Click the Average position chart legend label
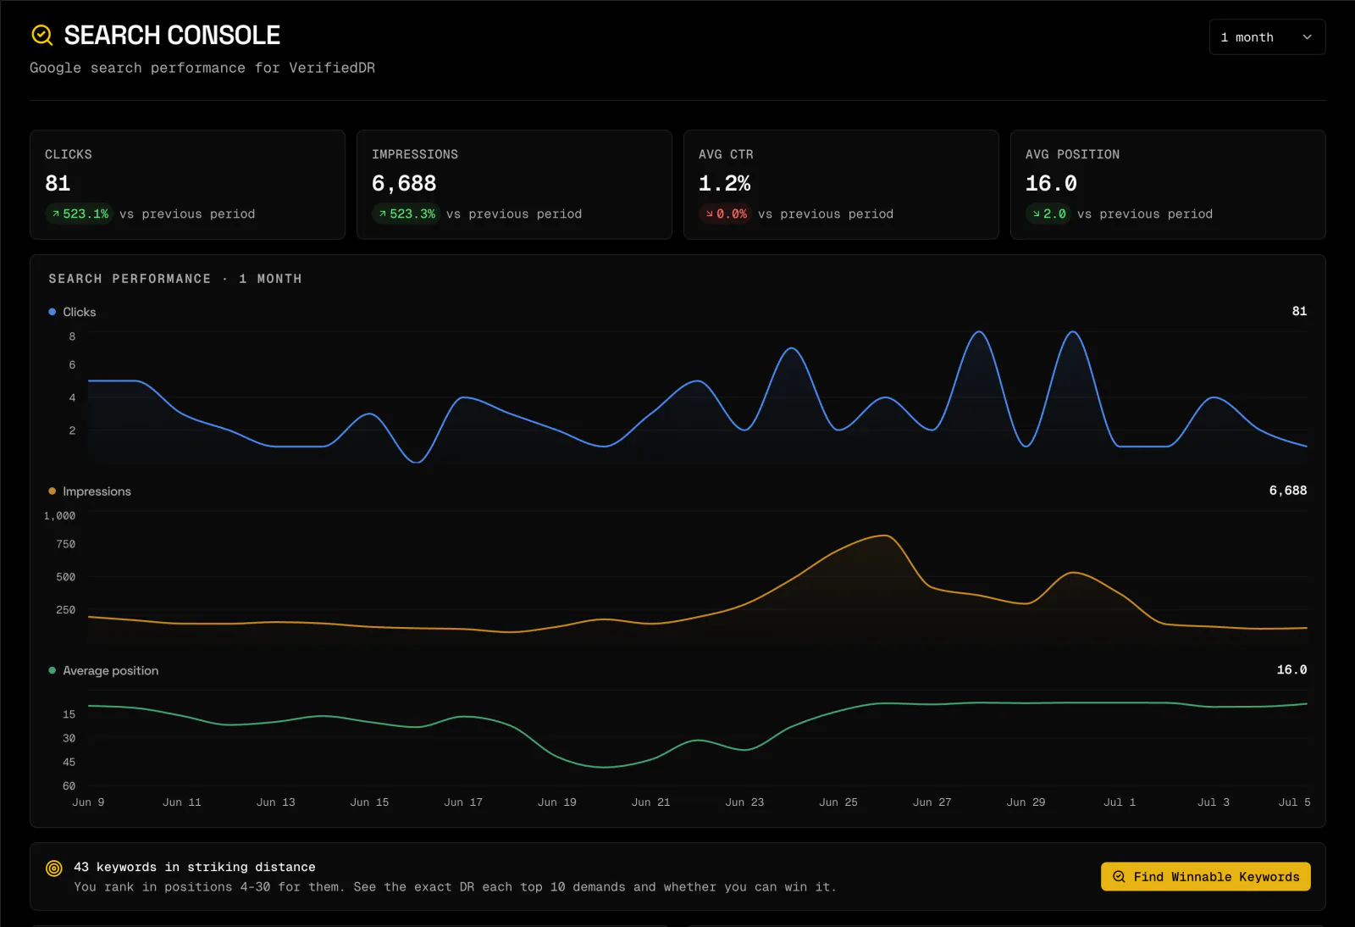1355x927 pixels. (110, 670)
